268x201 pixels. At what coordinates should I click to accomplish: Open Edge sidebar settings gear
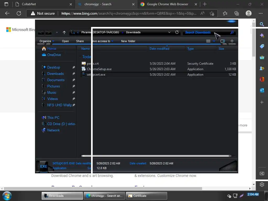tap(262, 185)
